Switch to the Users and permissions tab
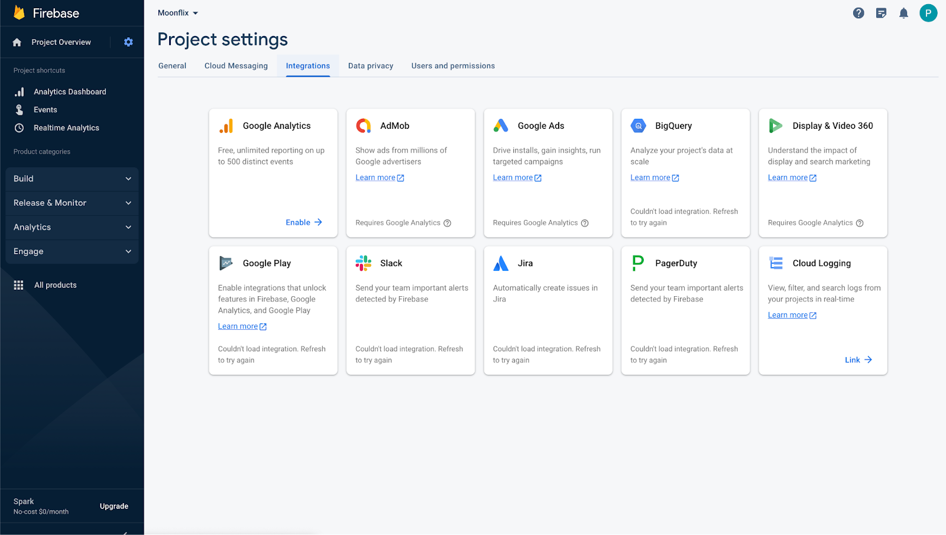 [x=453, y=66]
